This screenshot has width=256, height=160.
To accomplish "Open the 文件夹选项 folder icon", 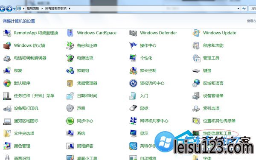I will click(x=7, y=133).
